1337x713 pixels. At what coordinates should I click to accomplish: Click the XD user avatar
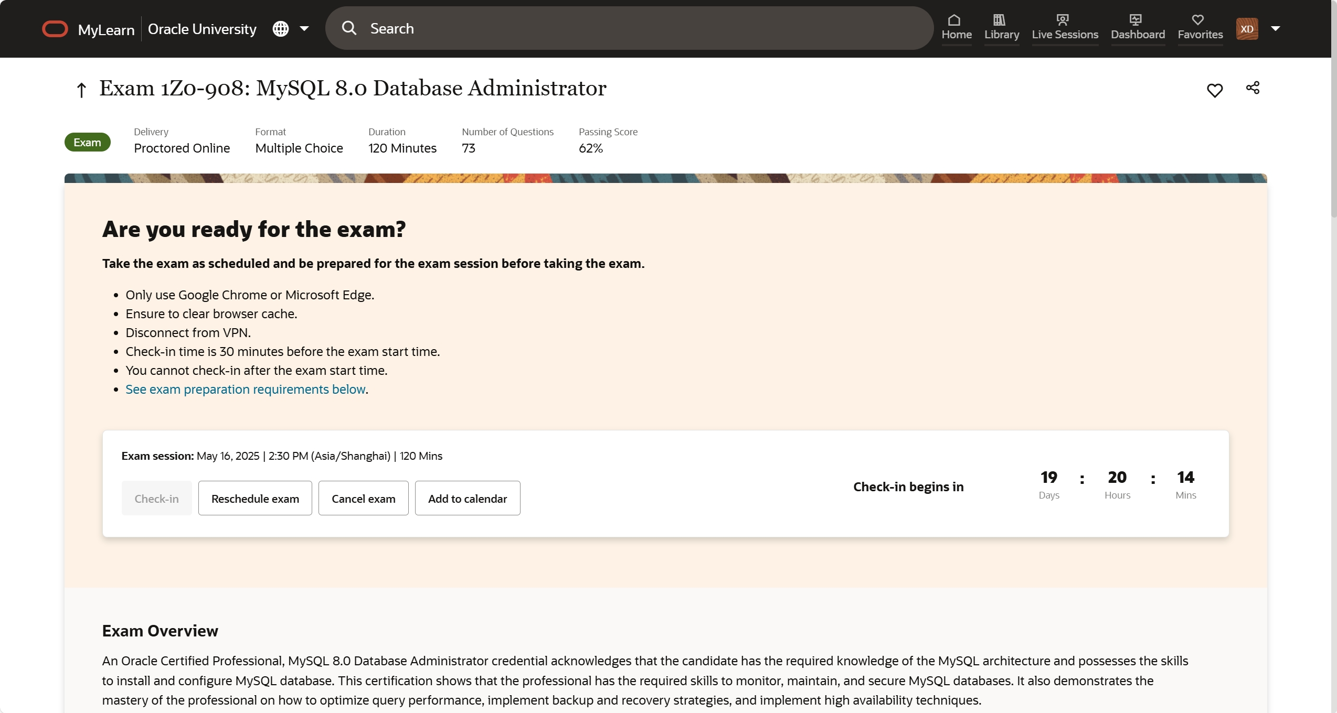click(x=1247, y=29)
